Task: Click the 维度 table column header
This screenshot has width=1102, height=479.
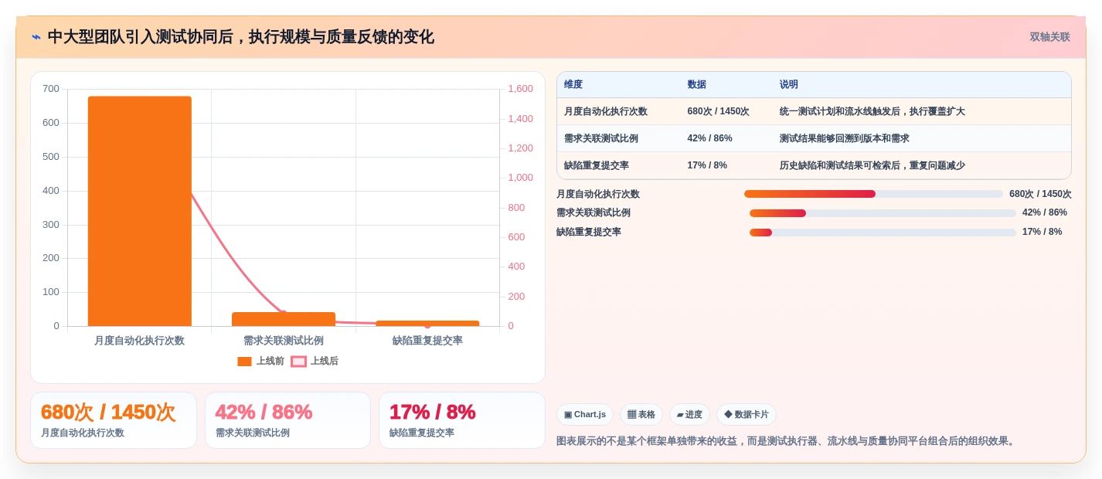Action: [x=573, y=84]
